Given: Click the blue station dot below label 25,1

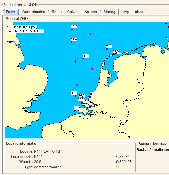Looking at the screenshot, I should (82, 103).
